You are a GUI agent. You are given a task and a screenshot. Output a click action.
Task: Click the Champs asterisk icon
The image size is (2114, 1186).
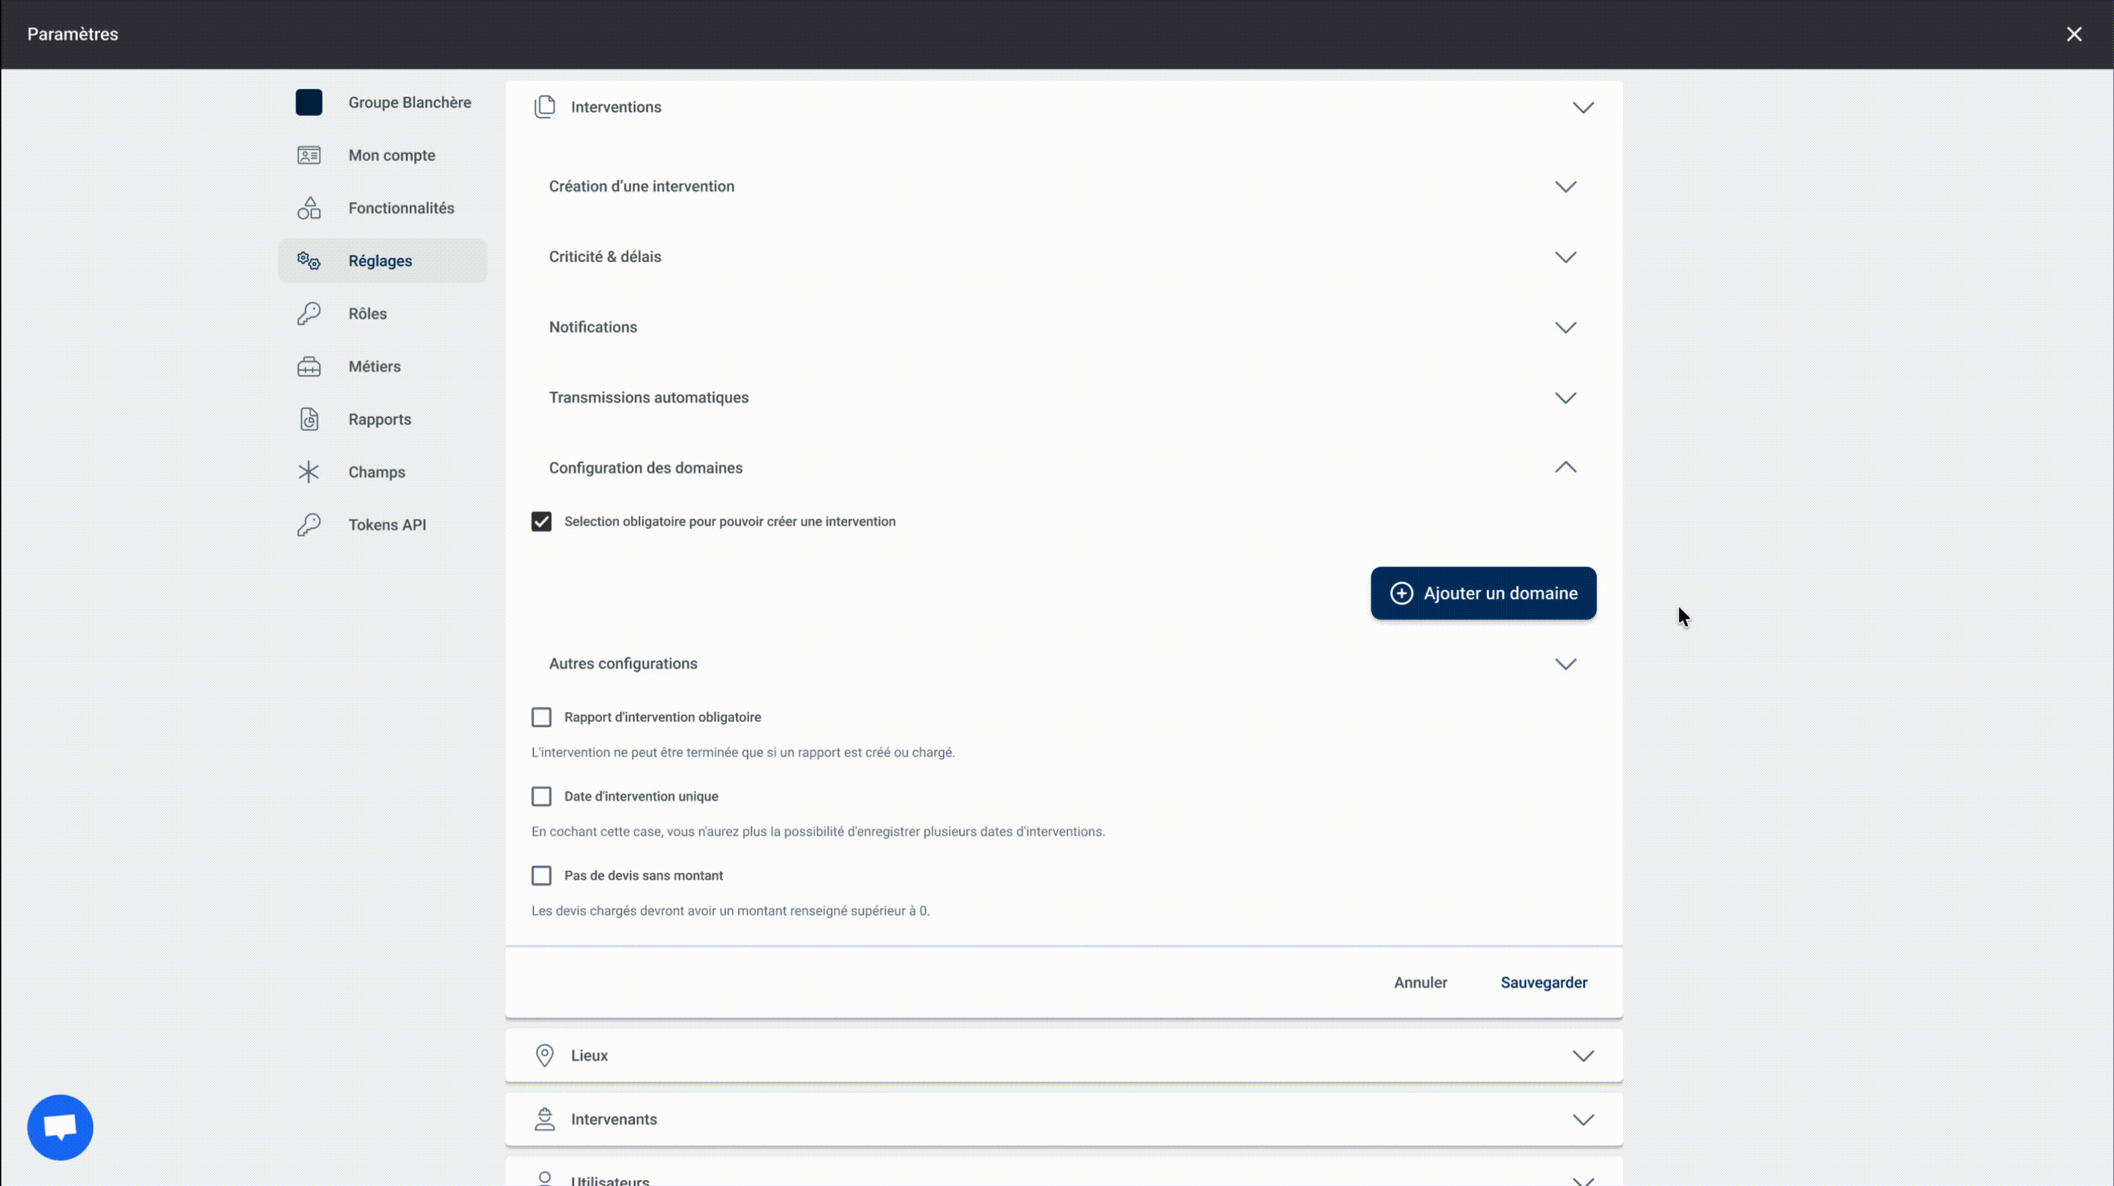pos(309,472)
